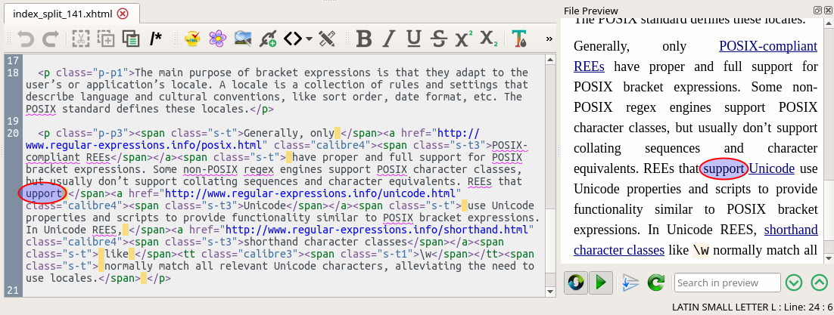The image size is (834, 315).
Task: Show hidden toolbar items with » arrow
Action: (x=549, y=39)
